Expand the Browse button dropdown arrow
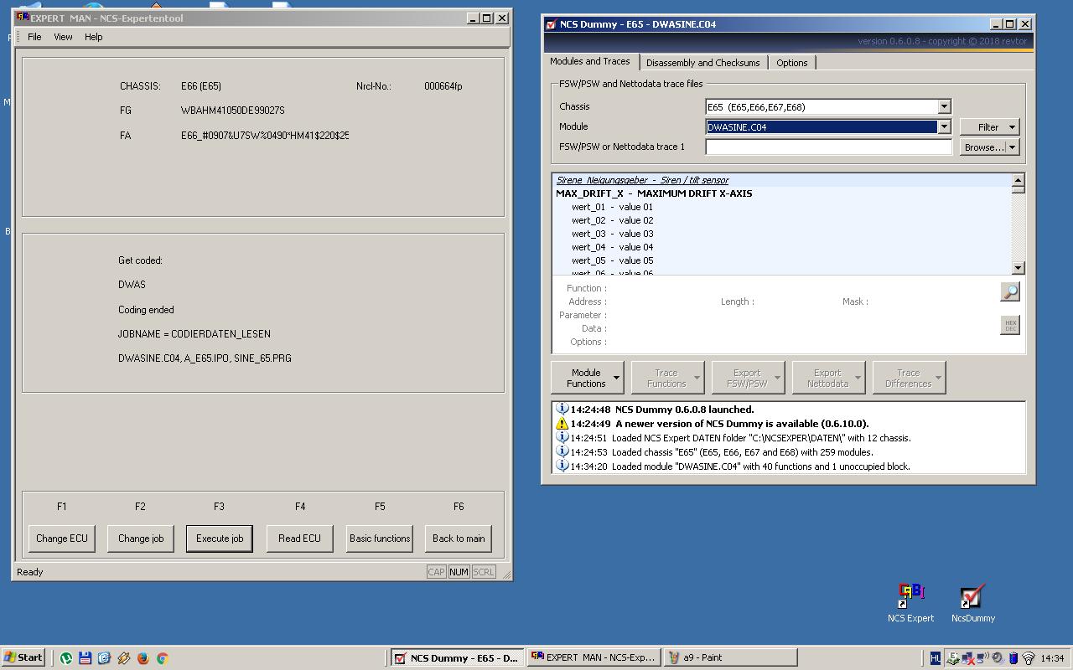Viewport: 1073px width, 670px height. [x=1013, y=147]
